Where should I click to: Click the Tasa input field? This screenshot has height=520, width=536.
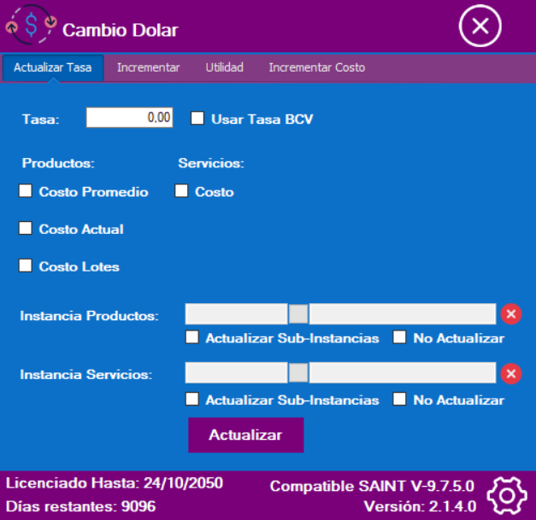tap(129, 118)
